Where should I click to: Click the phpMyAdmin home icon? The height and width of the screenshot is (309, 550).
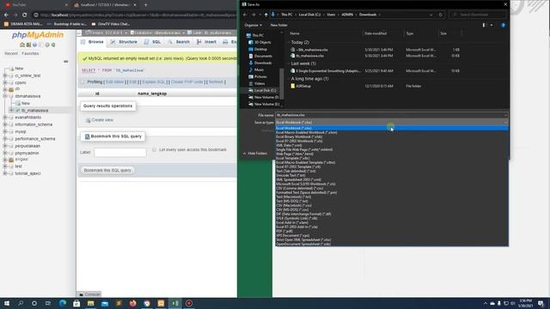click(22, 45)
